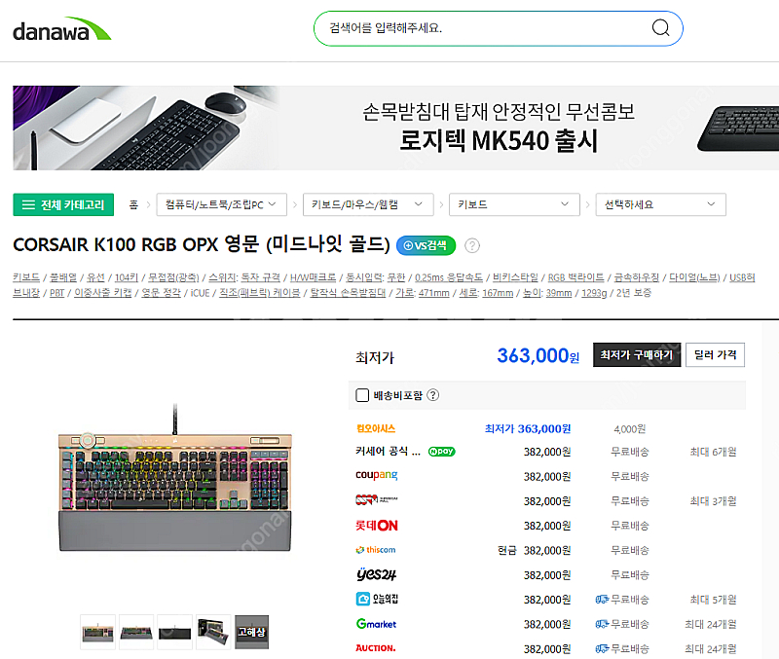The image size is (779, 659).
Task: Click 최저가 363,000원 price link
Action: tap(528, 428)
